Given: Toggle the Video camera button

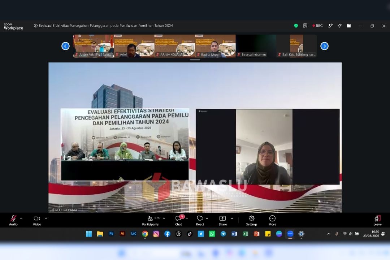Looking at the screenshot, I should [x=37, y=220].
